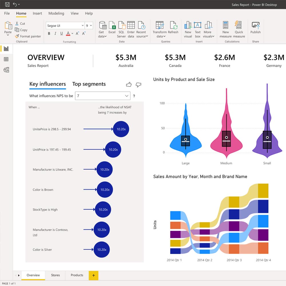The width and height of the screenshot is (286, 286).
Task: Click the thumbs down icon
Action: point(138,85)
